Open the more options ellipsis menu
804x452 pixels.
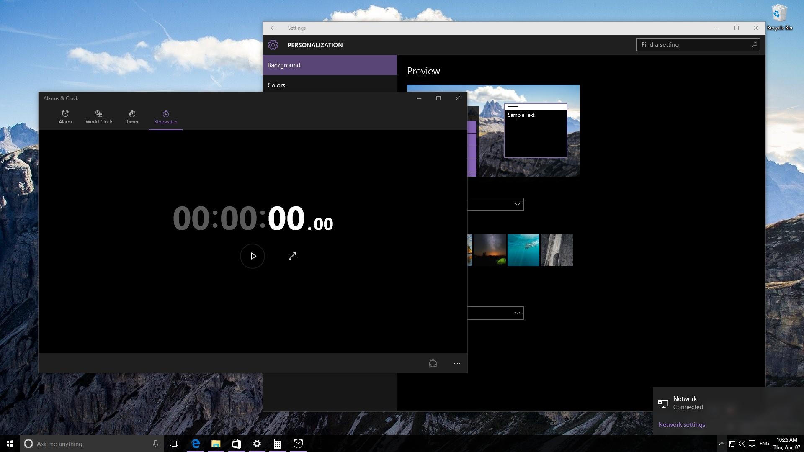click(x=457, y=363)
